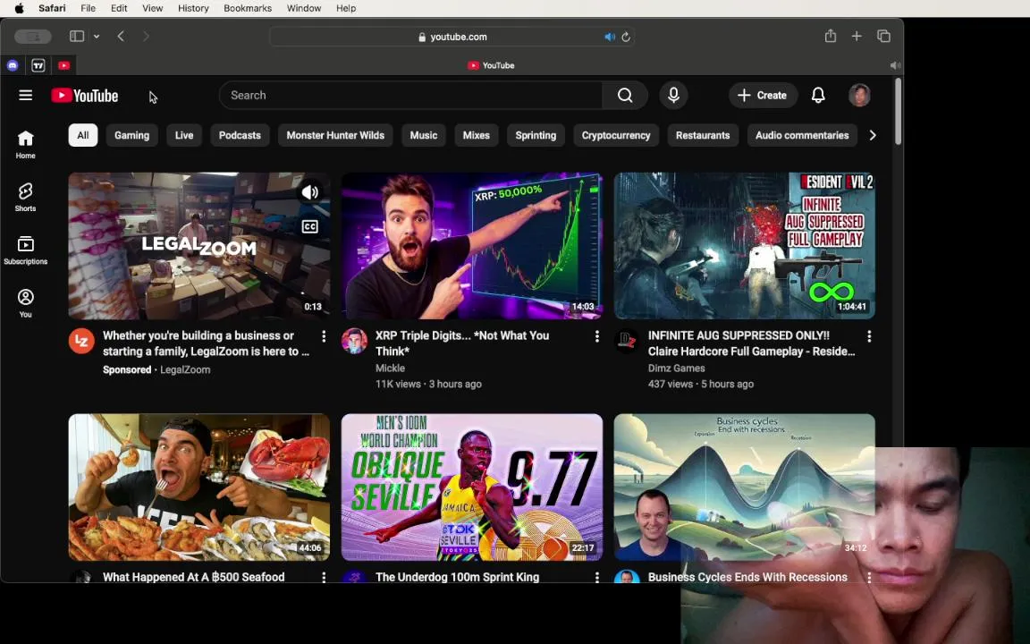1030x644 pixels.
Task: Mute audio from YouTube tab title speaker
Action: coord(894,65)
